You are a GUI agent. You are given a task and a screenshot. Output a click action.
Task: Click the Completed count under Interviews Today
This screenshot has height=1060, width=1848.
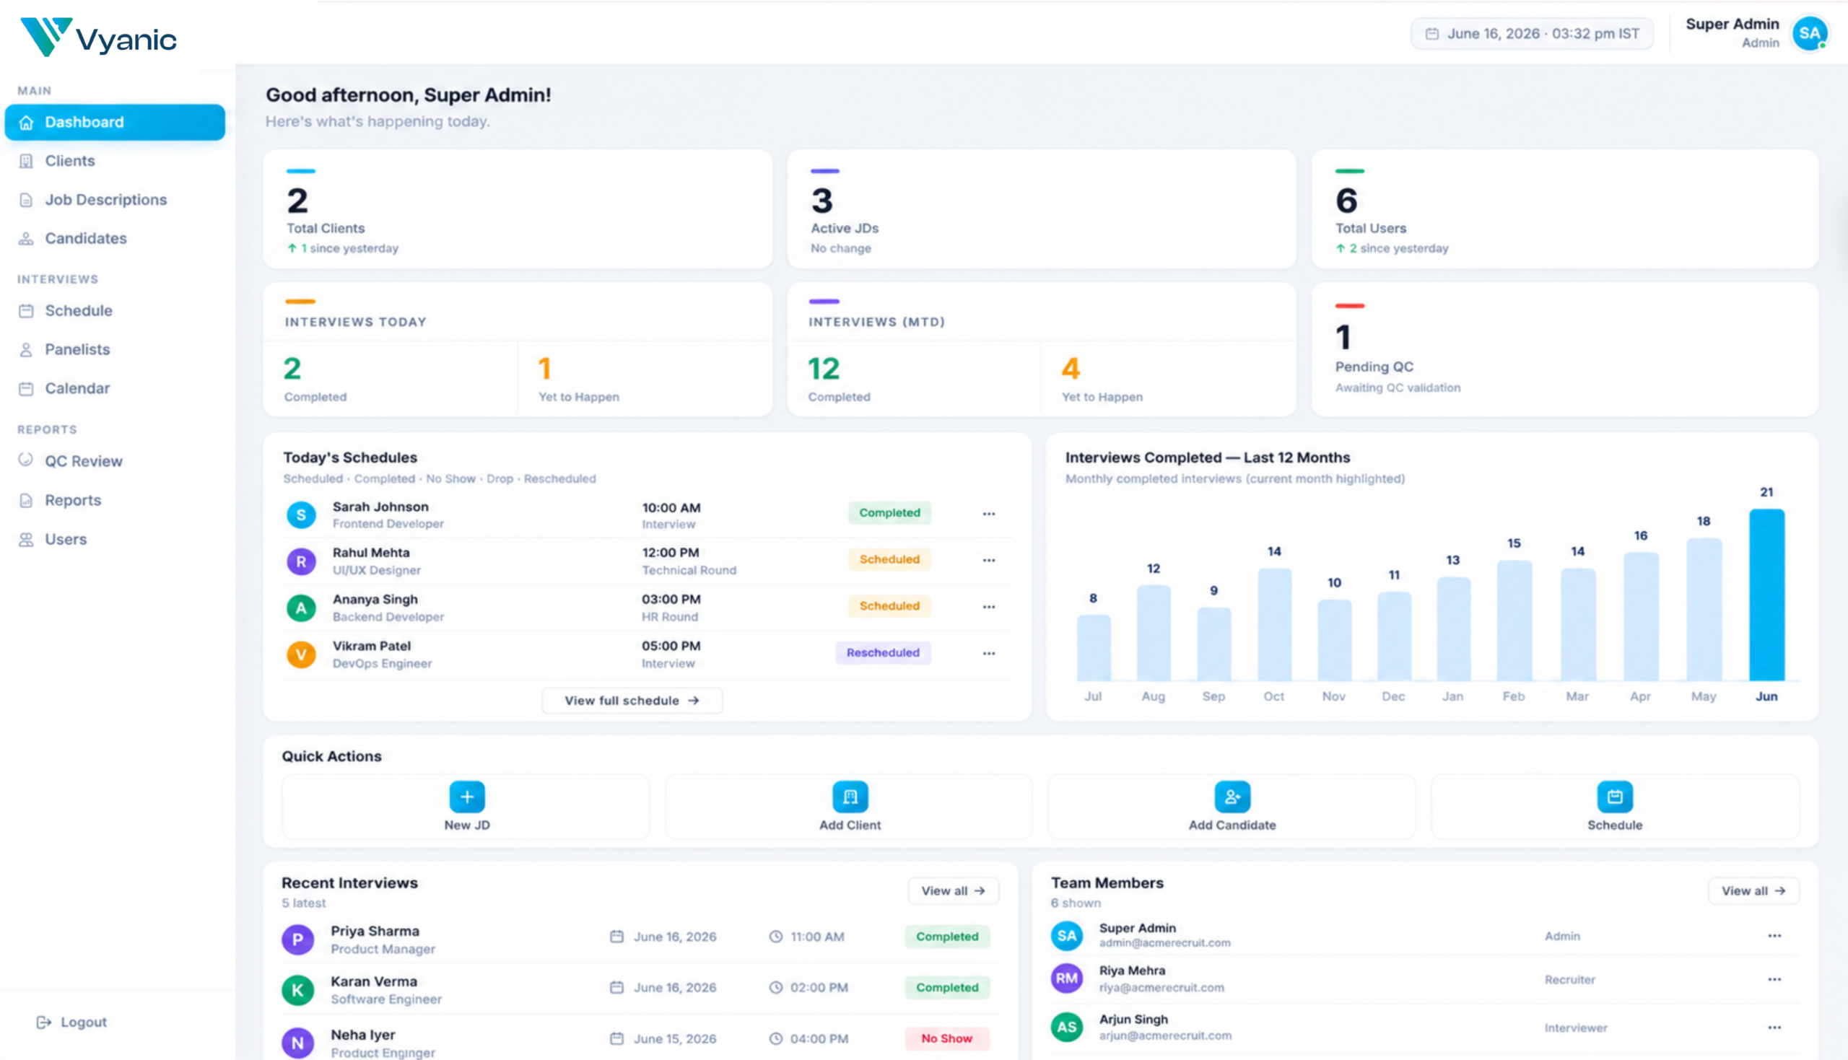pyautogui.click(x=292, y=369)
